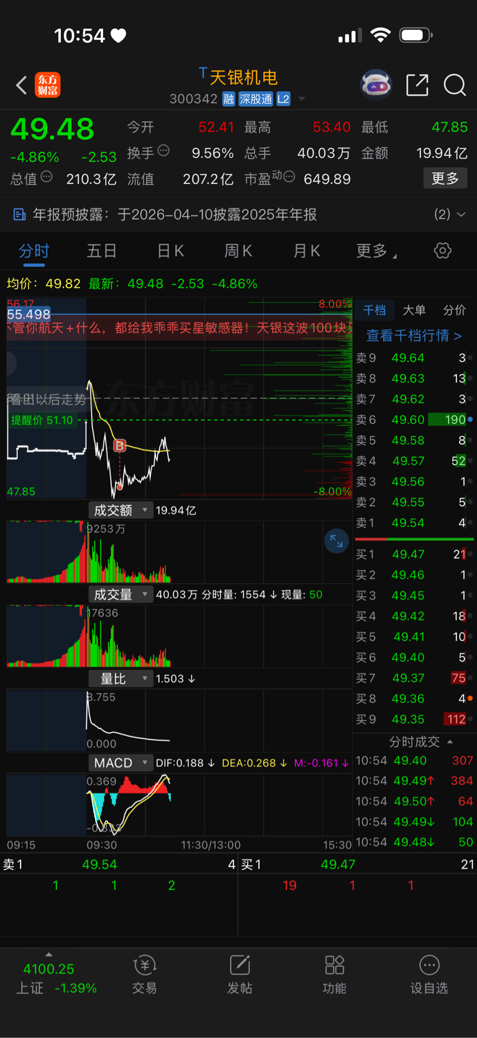Tap the L2 level badge
The image size is (477, 1038).
click(283, 99)
